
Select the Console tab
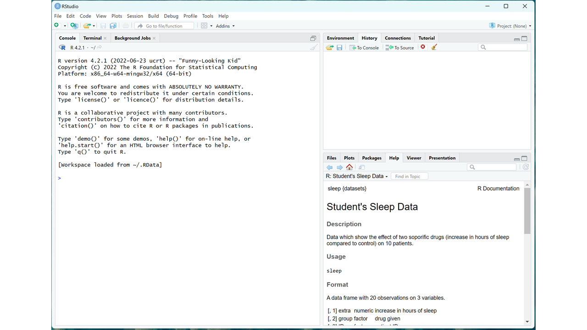coord(67,38)
